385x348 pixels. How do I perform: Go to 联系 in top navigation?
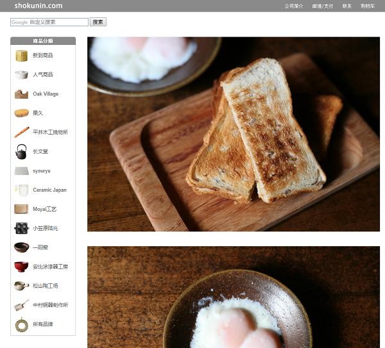[347, 6]
